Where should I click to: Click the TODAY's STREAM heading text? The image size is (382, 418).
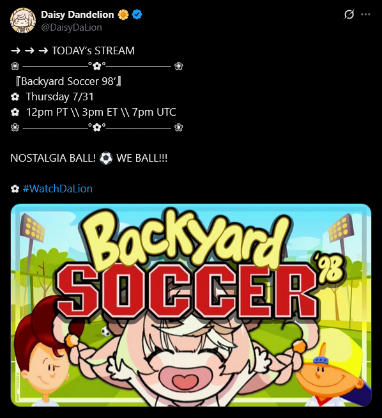tap(93, 50)
